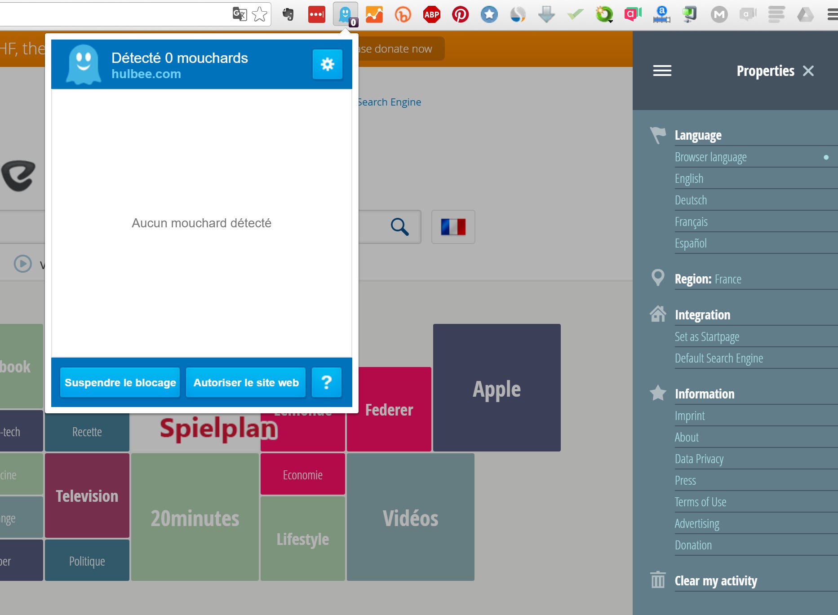
Task: Click the Region location pin icon
Action: 658,278
